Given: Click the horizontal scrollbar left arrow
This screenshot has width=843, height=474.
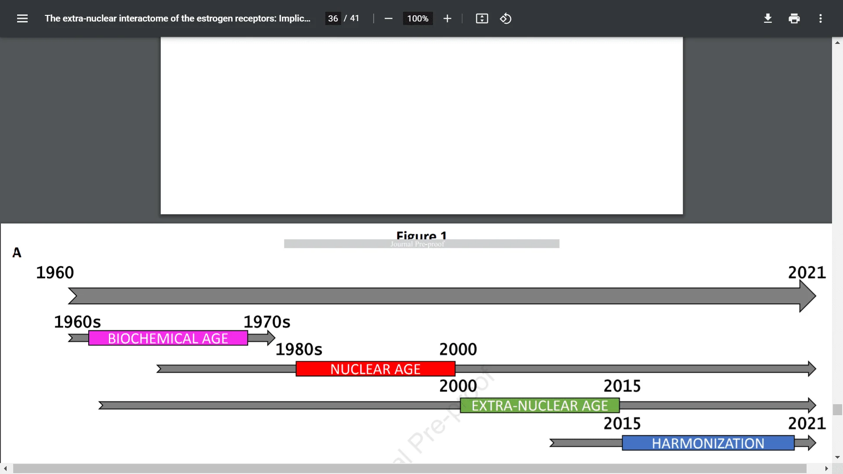Looking at the screenshot, I should coord(5,469).
